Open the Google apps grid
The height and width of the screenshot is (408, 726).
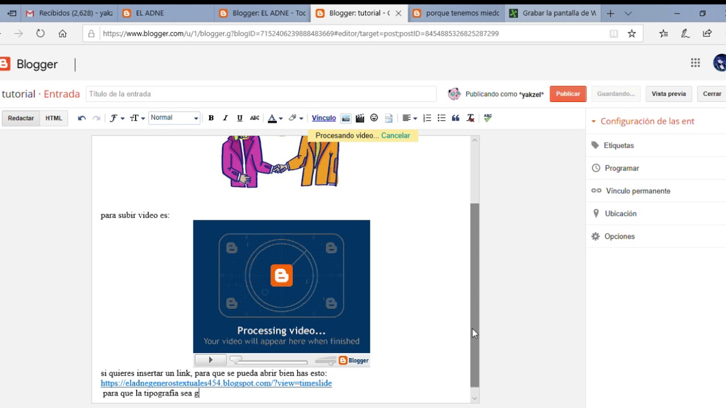695,63
